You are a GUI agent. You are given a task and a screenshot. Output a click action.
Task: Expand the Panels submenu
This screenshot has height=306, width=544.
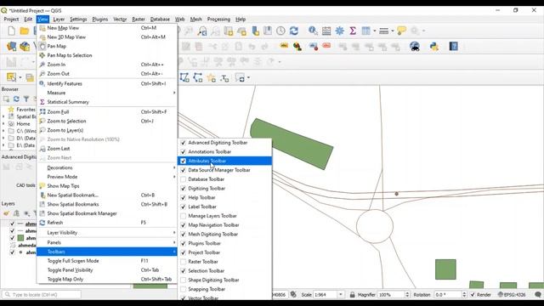[x=107, y=242]
